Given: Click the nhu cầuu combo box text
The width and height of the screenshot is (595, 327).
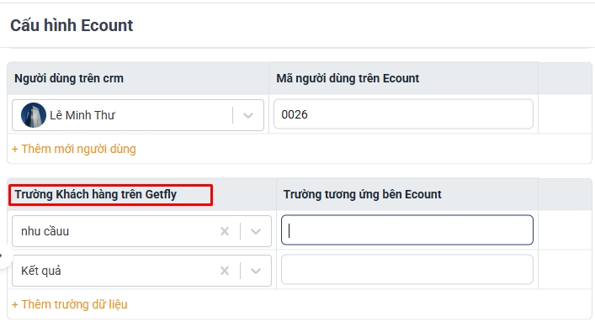Looking at the screenshot, I should click(x=45, y=231).
